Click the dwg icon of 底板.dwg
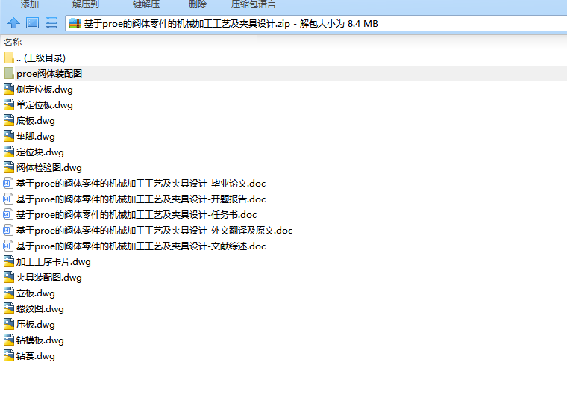The height and width of the screenshot is (415, 567). point(9,120)
